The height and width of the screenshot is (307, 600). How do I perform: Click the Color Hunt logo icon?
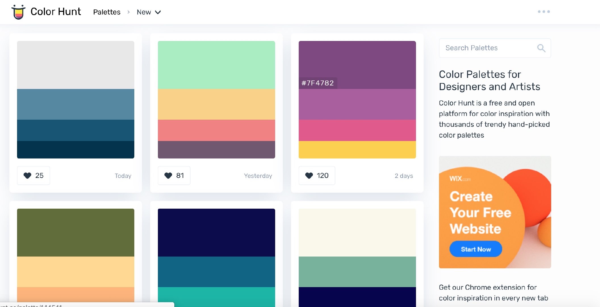[x=18, y=12]
